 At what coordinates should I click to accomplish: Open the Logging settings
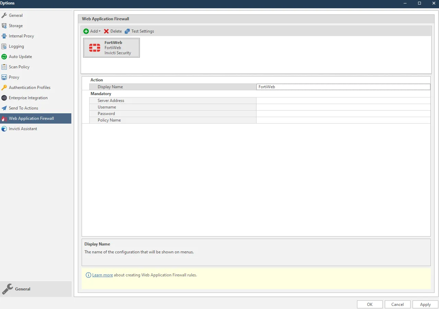click(16, 46)
